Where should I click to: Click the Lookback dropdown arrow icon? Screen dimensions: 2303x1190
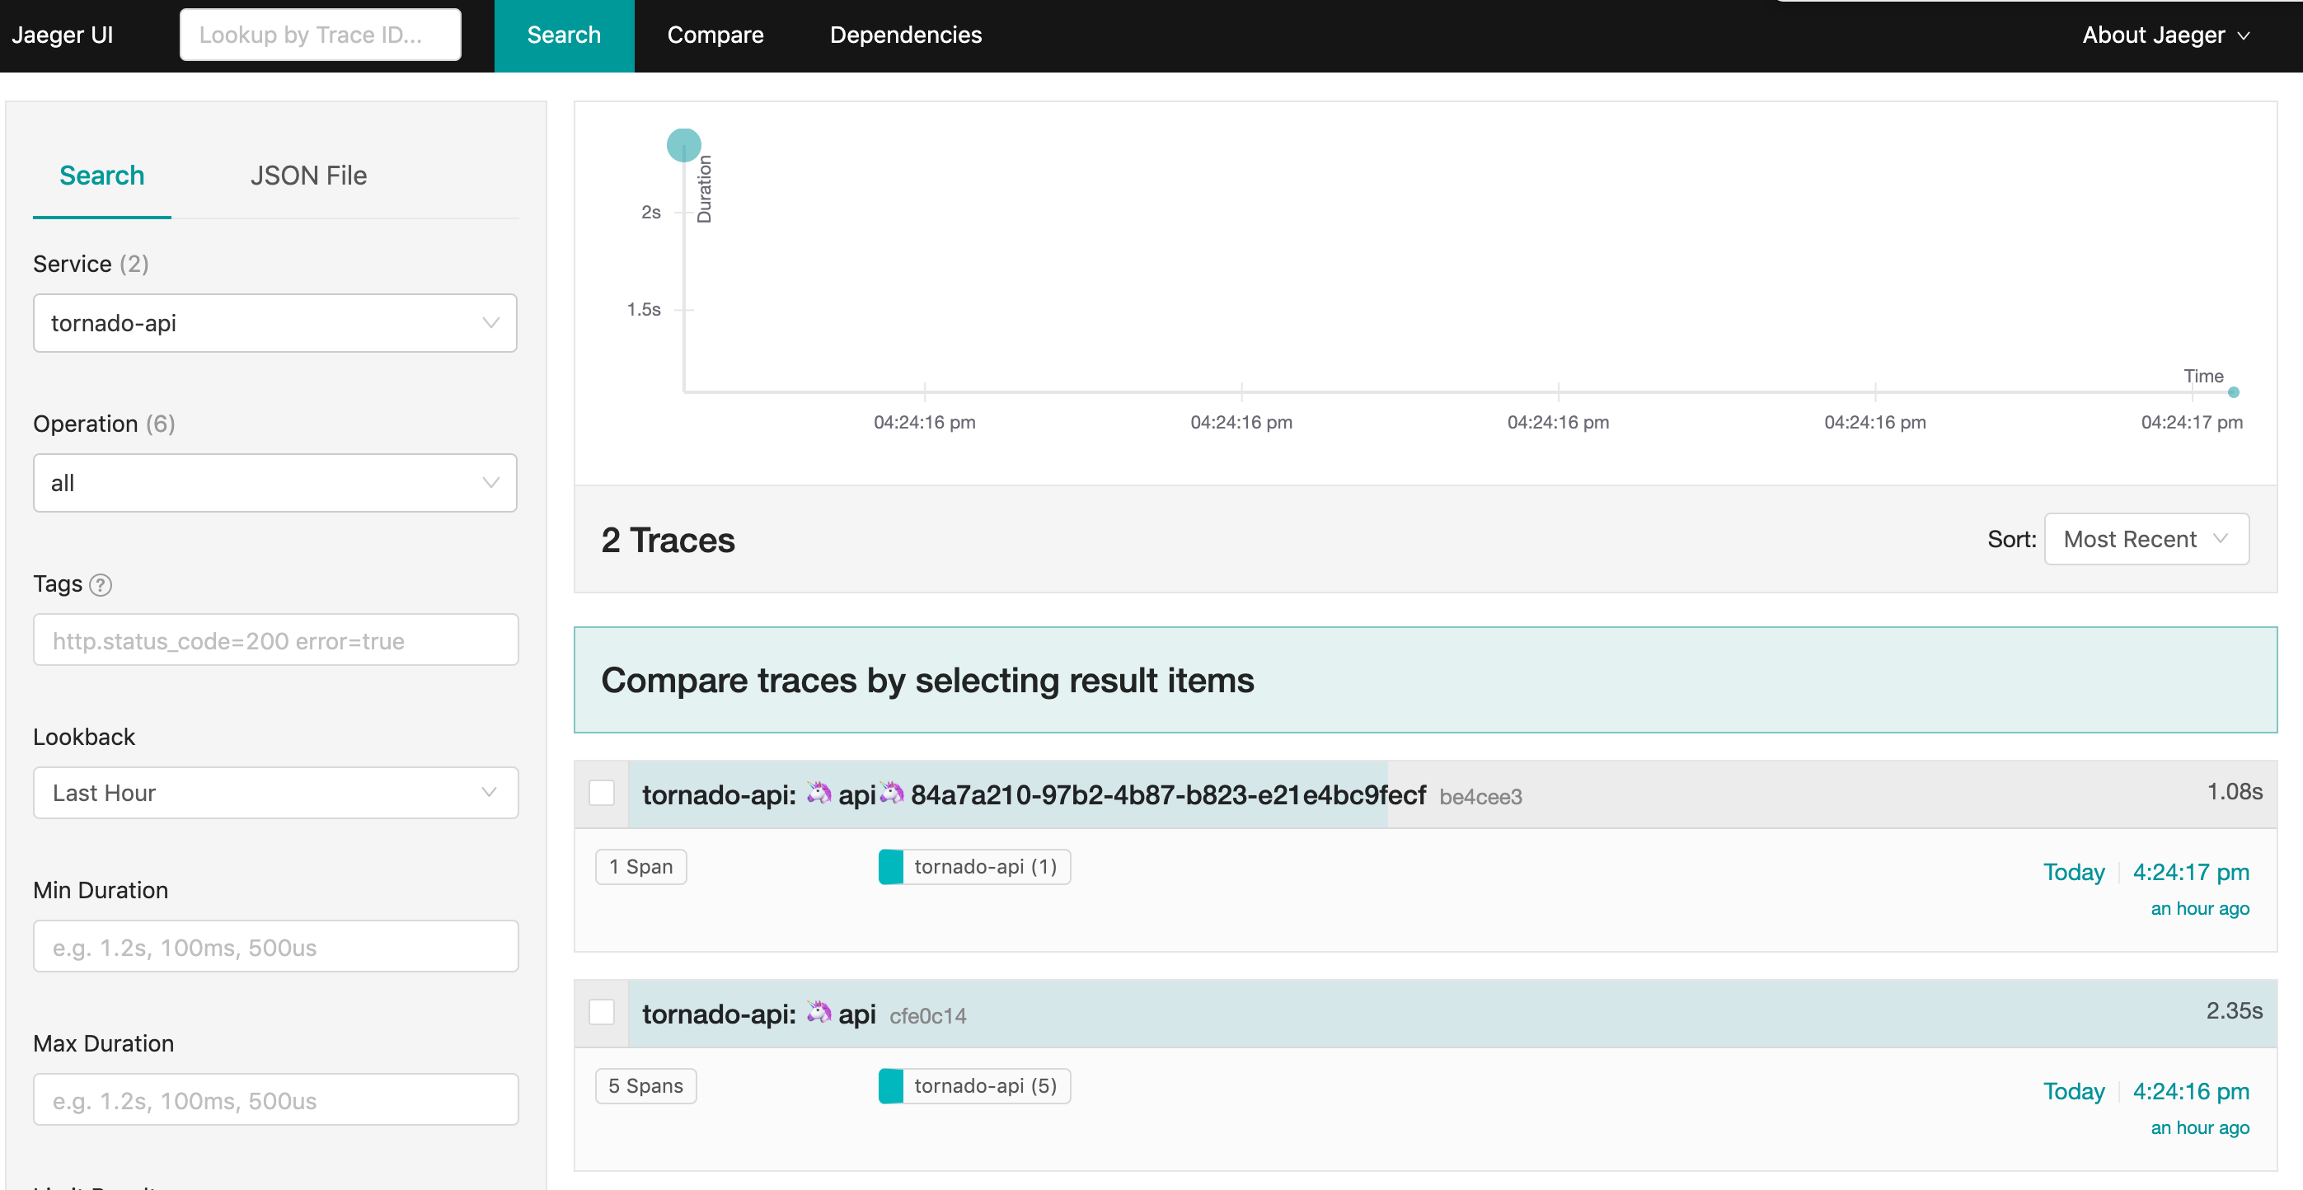pyautogui.click(x=488, y=792)
